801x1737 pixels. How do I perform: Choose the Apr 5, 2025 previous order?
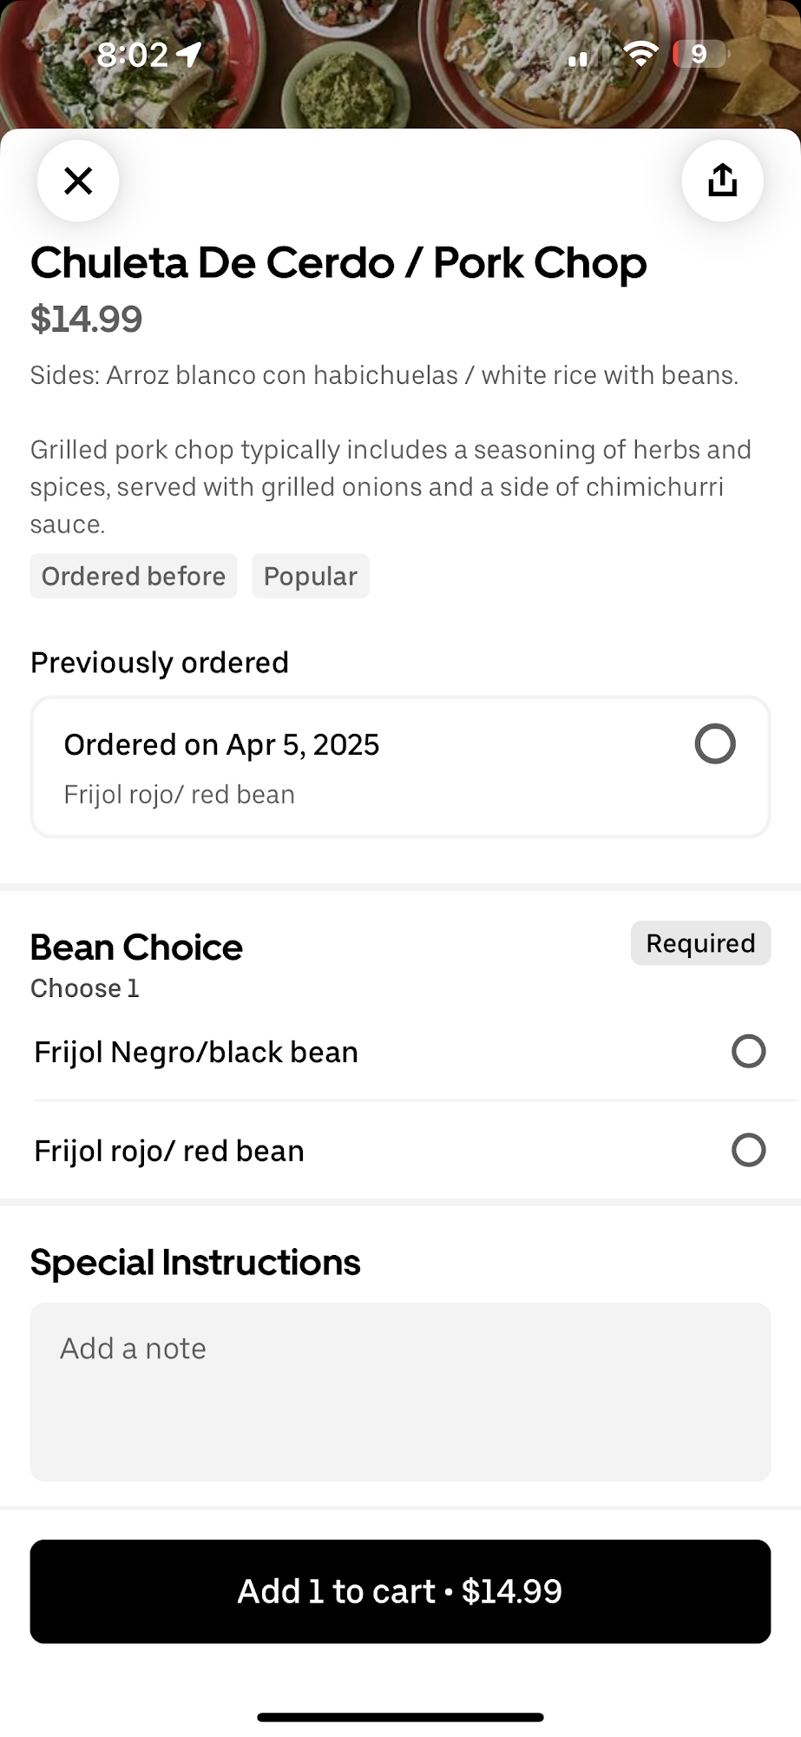(x=714, y=744)
